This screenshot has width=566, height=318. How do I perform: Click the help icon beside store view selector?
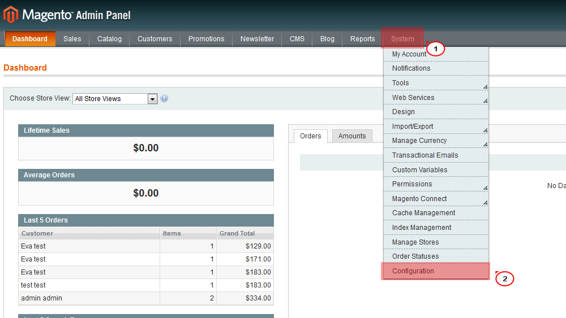click(164, 98)
